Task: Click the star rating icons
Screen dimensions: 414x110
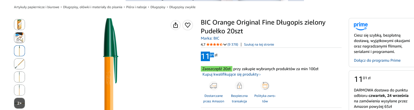Action: click(x=215, y=44)
